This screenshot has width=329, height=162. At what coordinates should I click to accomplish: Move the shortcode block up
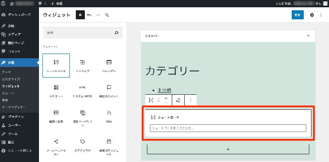166,98
